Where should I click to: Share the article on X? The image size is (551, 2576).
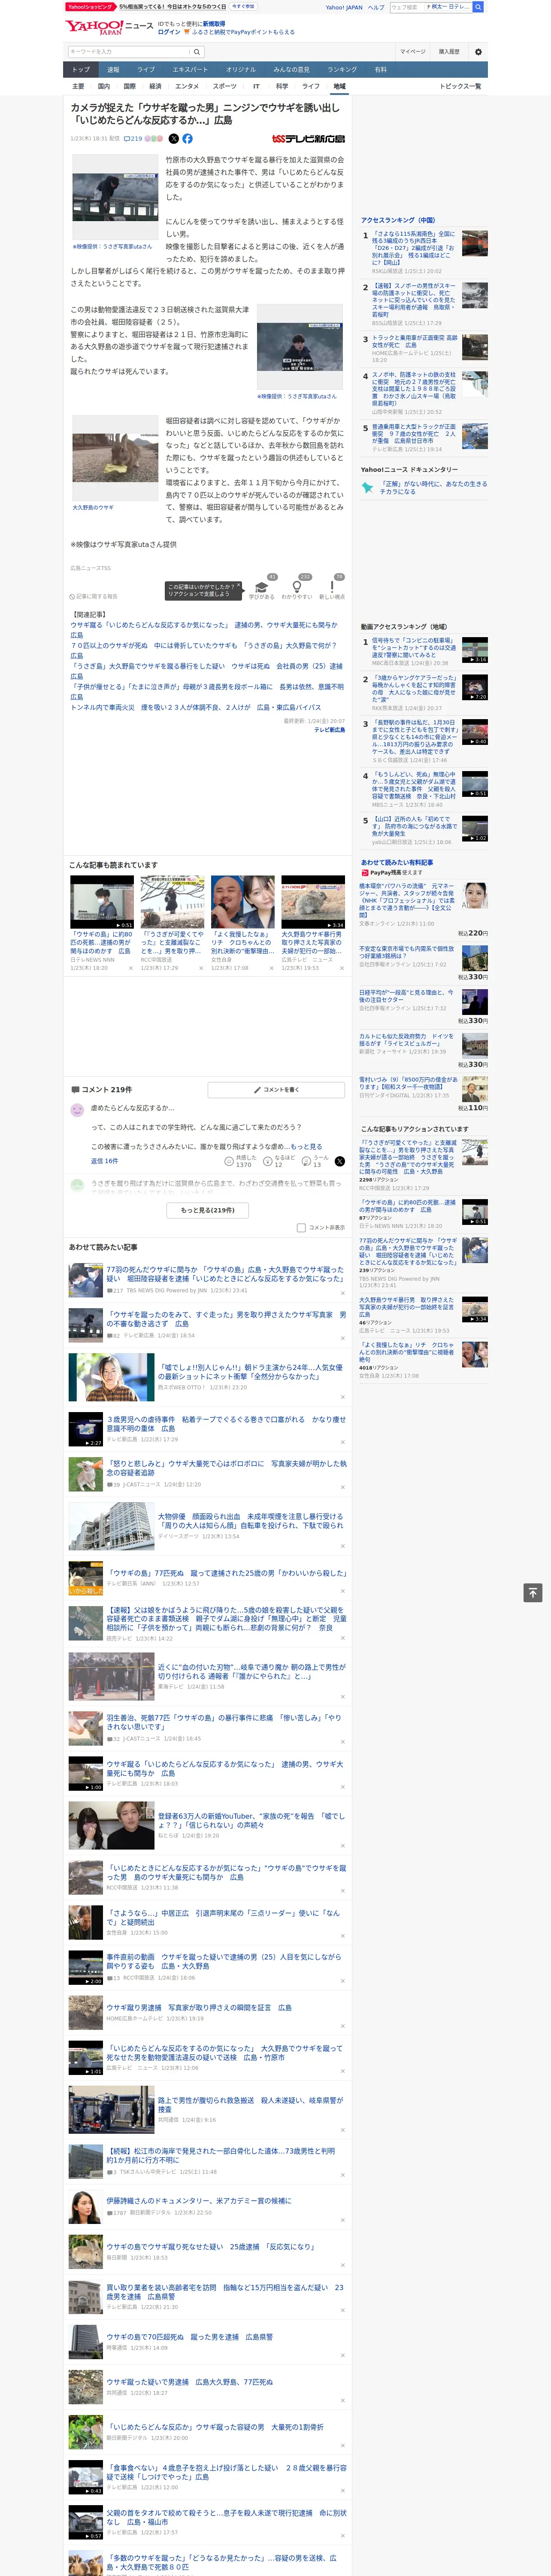click(x=174, y=139)
